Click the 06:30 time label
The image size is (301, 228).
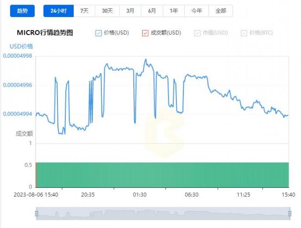192,195
